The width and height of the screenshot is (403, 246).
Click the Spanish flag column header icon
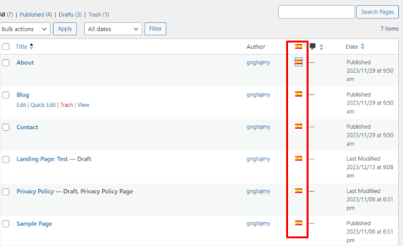298,47
